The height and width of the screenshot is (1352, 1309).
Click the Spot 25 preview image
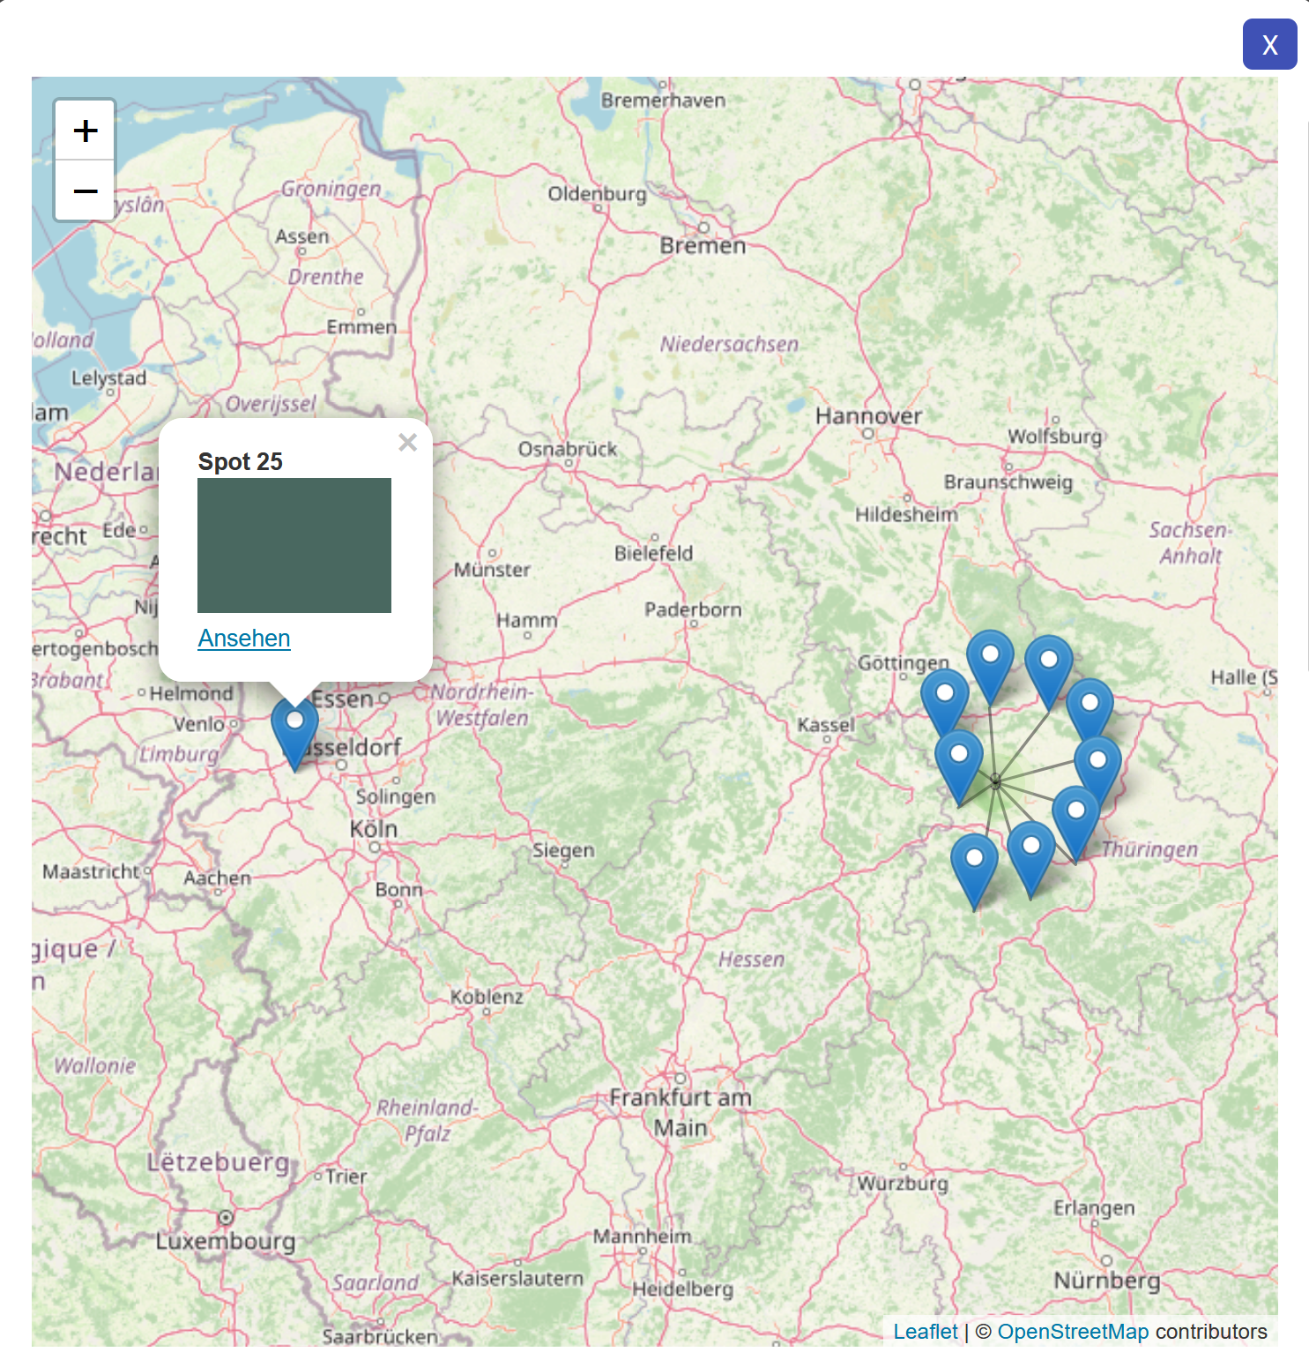[294, 545]
